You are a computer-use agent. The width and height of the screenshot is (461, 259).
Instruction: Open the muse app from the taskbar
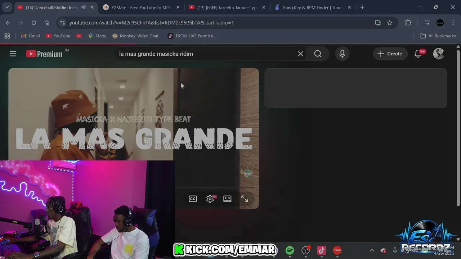[x=337, y=250]
